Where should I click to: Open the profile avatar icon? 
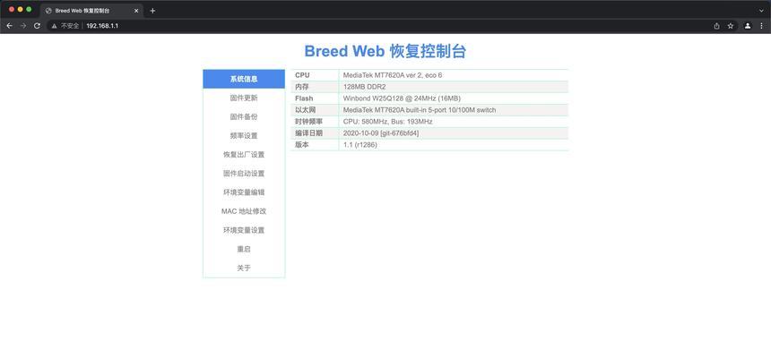pyautogui.click(x=748, y=26)
